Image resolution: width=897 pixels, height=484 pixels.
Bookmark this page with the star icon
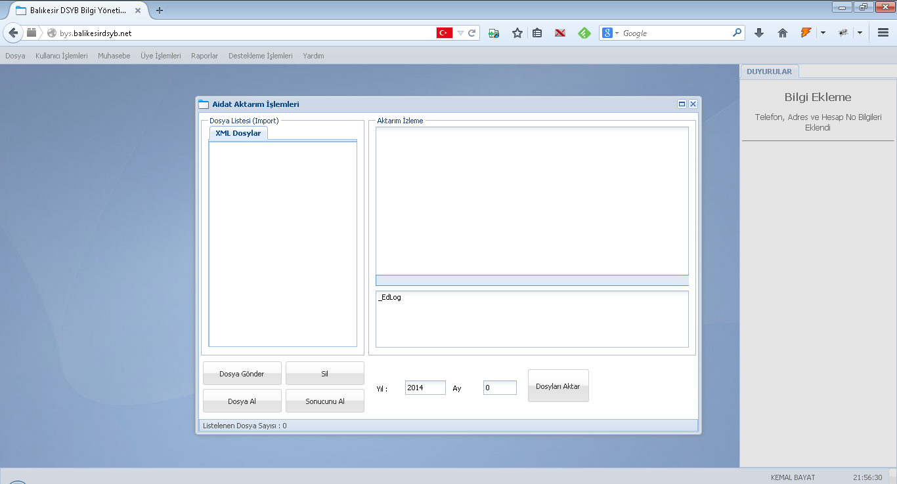(x=517, y=33)
